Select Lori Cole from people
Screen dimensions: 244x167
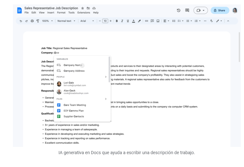tap(82, 84)
